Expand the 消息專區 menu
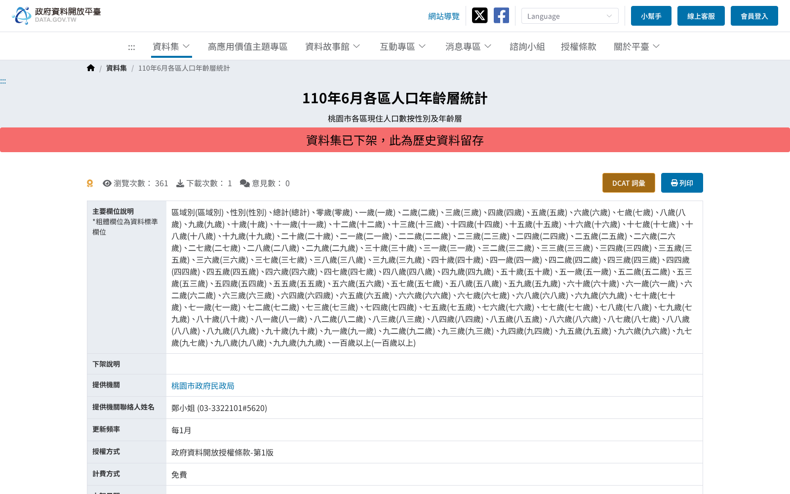This screenshot has width=790, height=494. pos(469,46)
